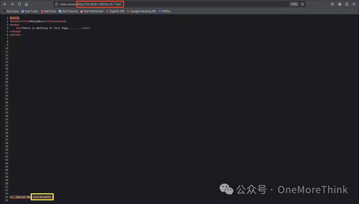This screenshot has height=204, width=359.
Task: Open the extensions puzzle icon
Action: [347, 4]
